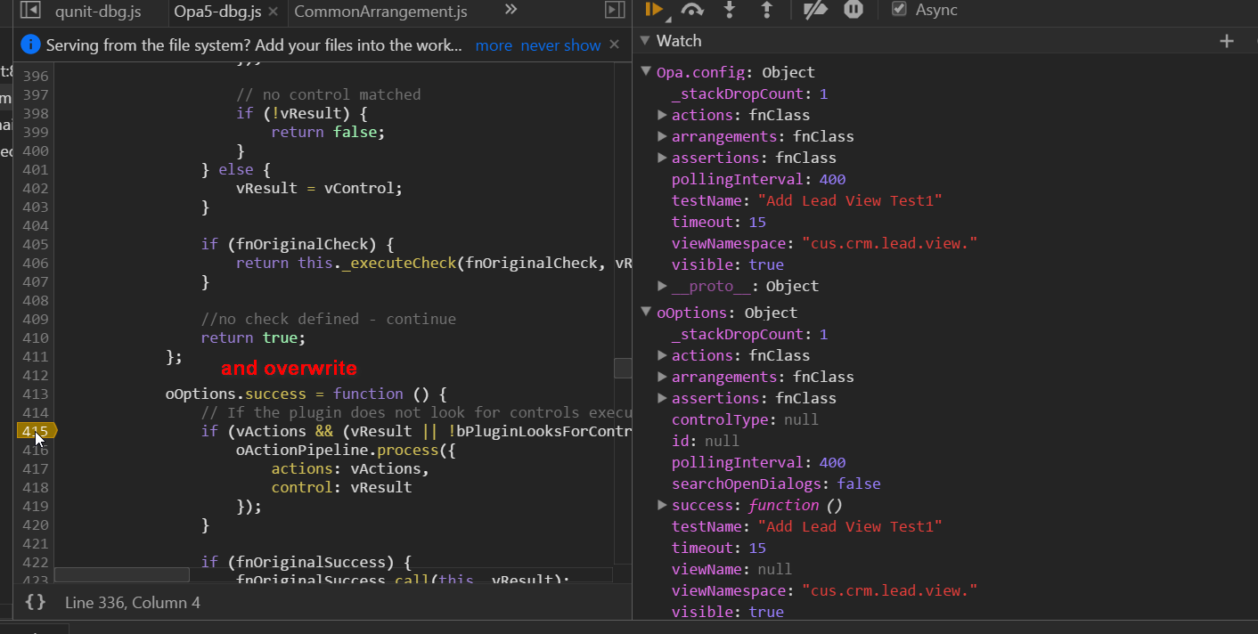Select Opa.config 'visible: true' row

pos(728,264)
